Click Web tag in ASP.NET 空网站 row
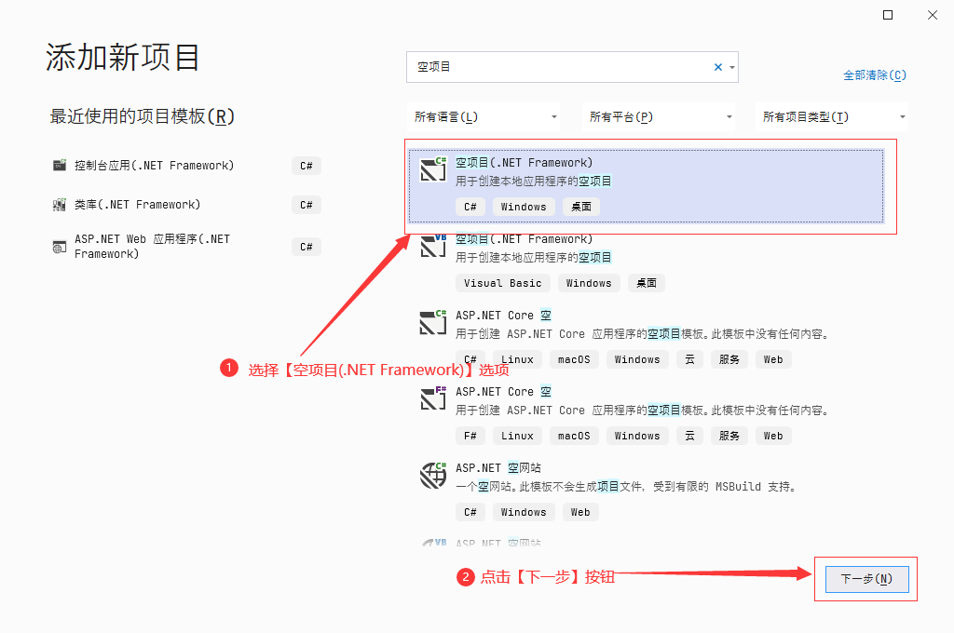Image resolution: width=954 pixels, height=633 pixels. (x=580, y=512)
